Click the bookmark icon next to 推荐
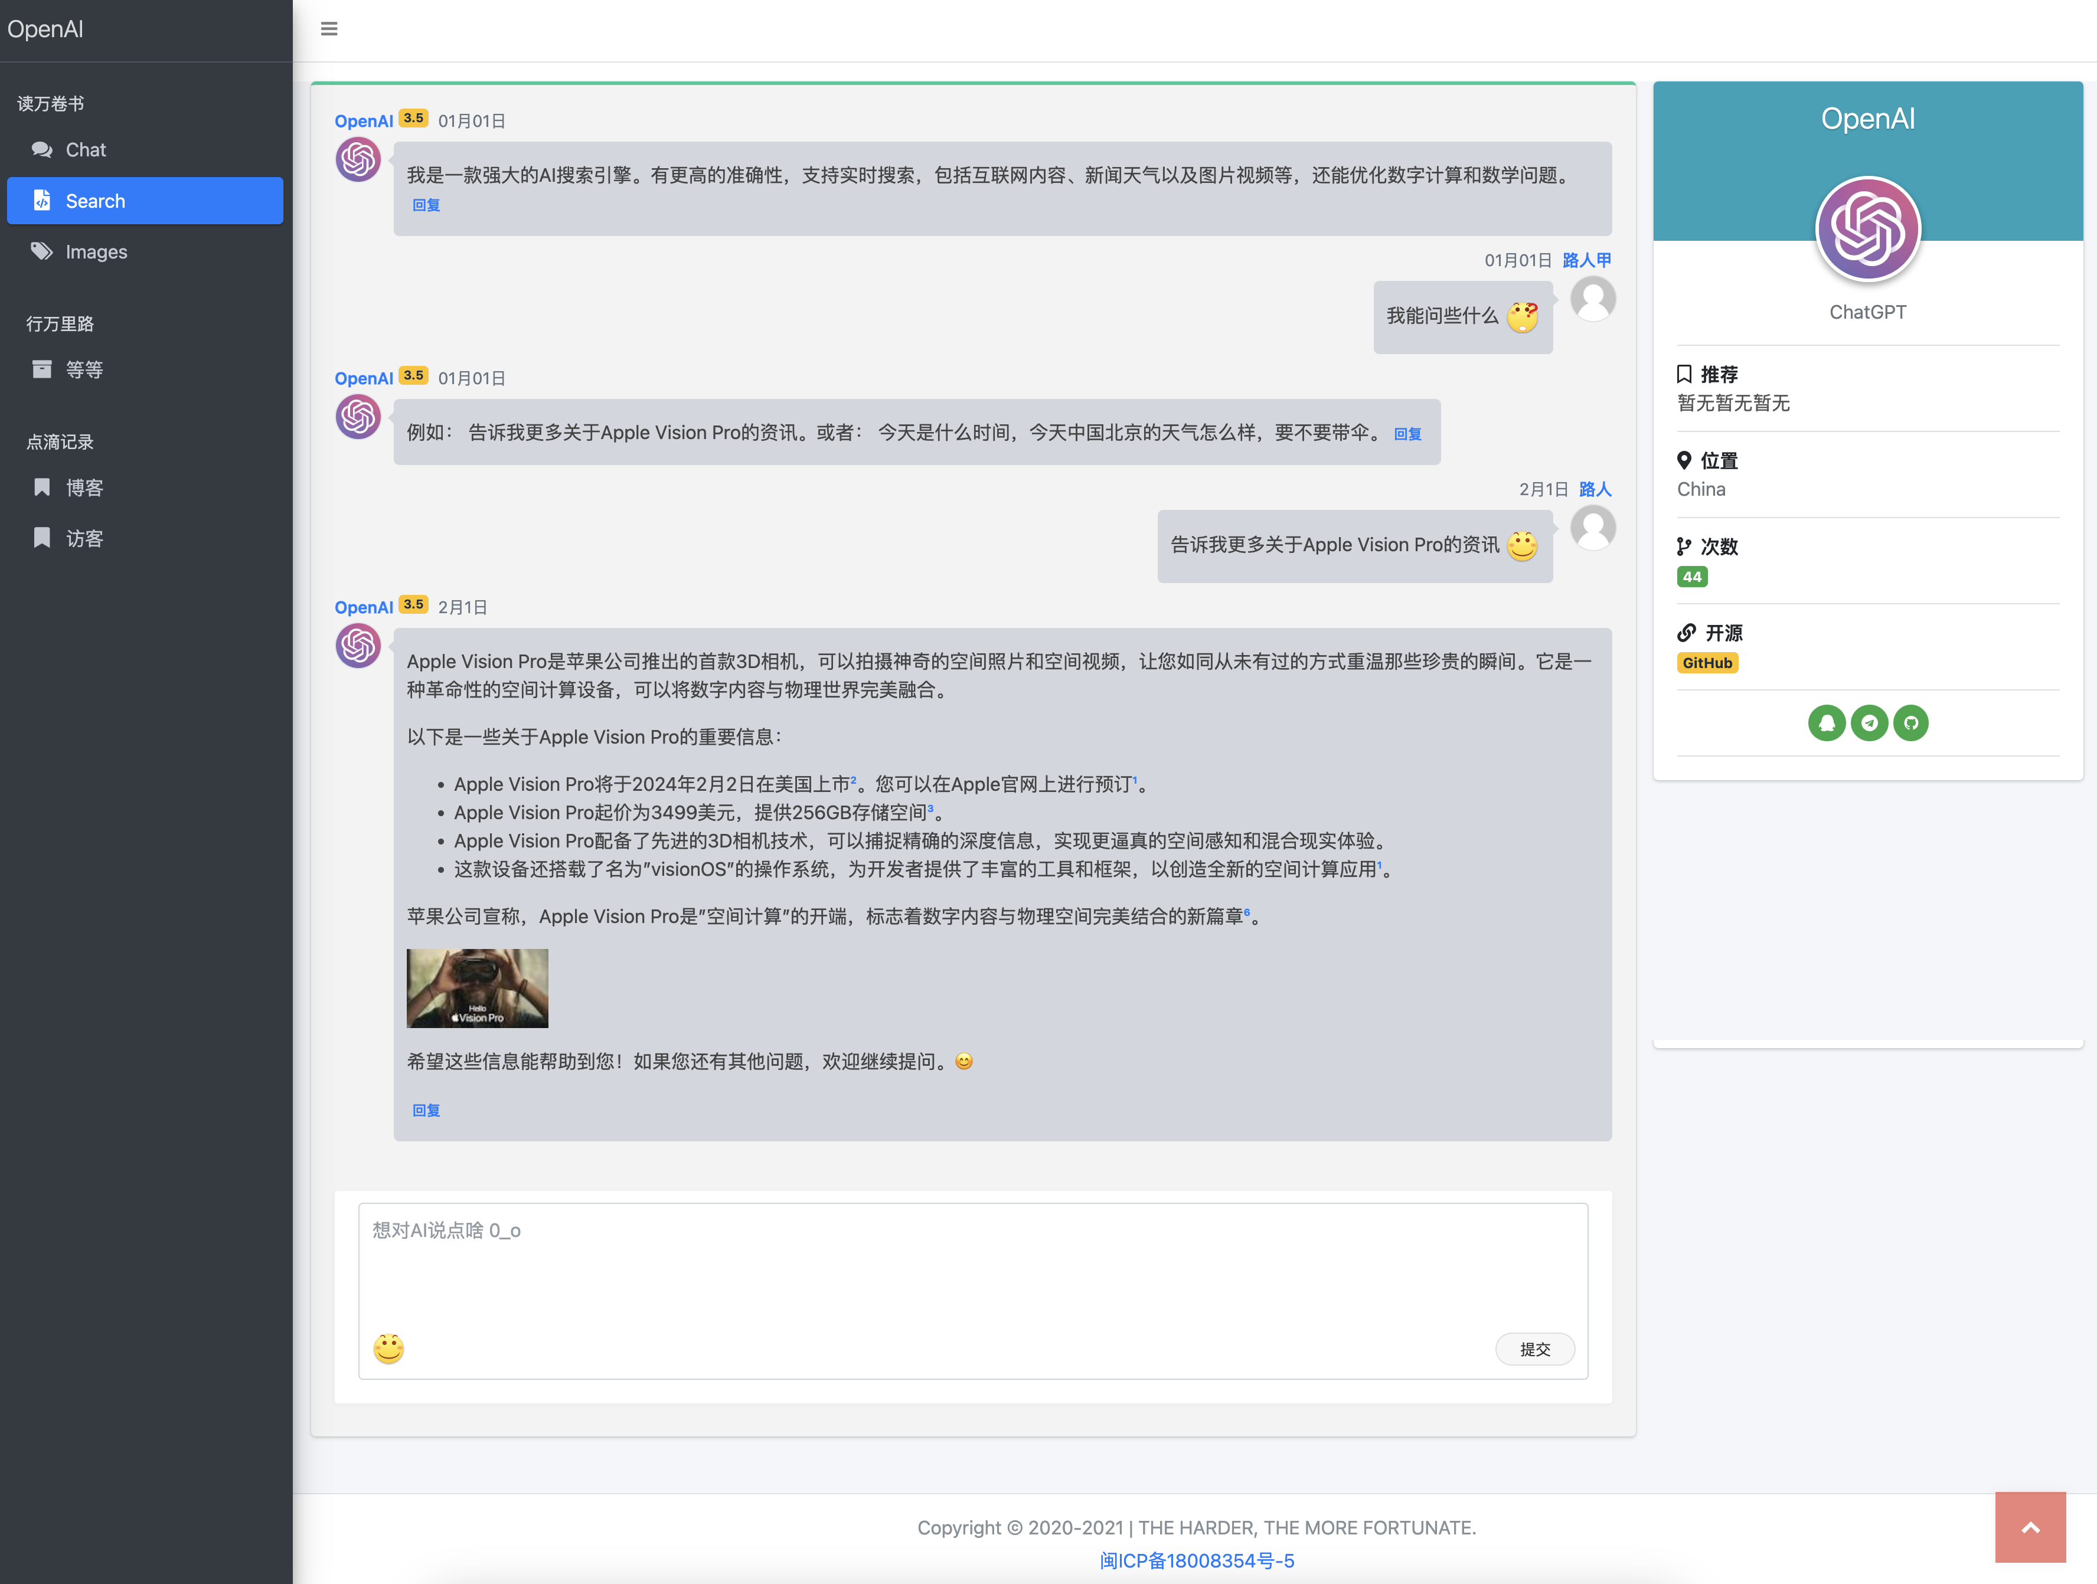 (x=1684, y=374)
